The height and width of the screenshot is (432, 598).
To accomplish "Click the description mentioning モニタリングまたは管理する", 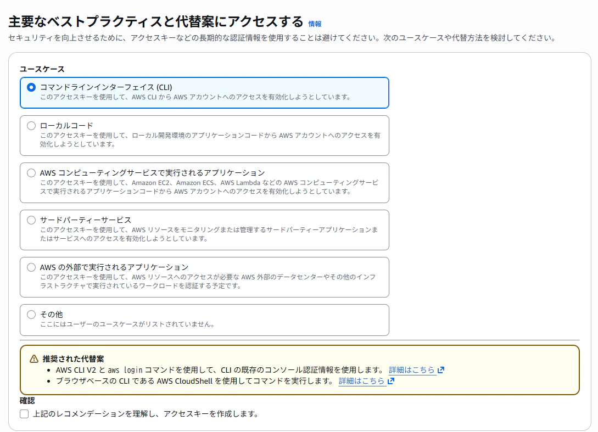I will (x=209, y=234).
